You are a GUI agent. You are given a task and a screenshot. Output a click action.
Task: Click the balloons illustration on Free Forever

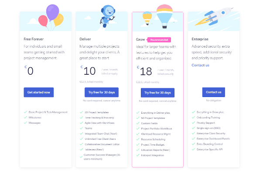51,17
